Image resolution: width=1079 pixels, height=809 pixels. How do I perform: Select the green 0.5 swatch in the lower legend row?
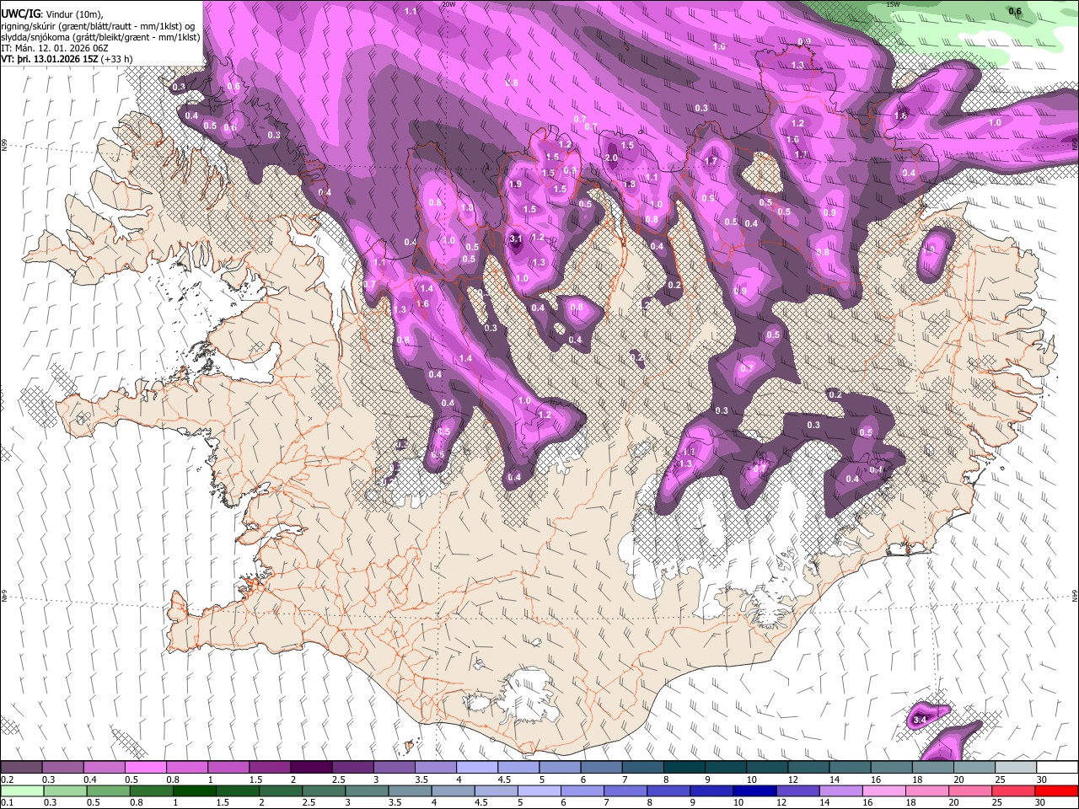pyautogui.click(x=109, y=790)
